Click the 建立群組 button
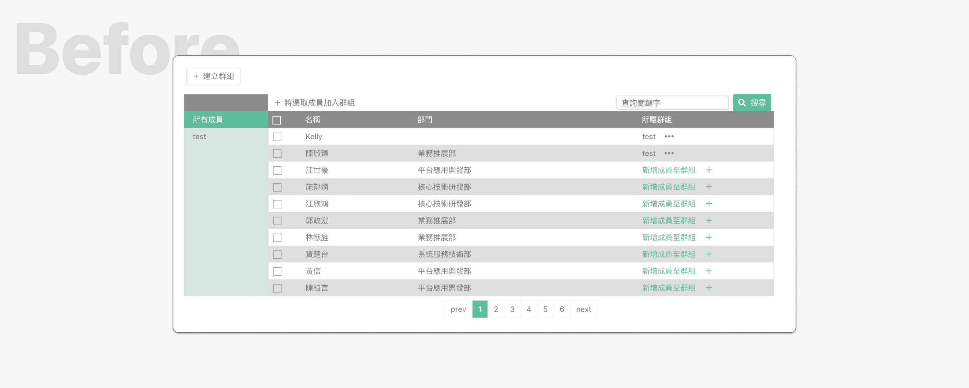This screenshot has height=388, width=969. pos(213,76)
